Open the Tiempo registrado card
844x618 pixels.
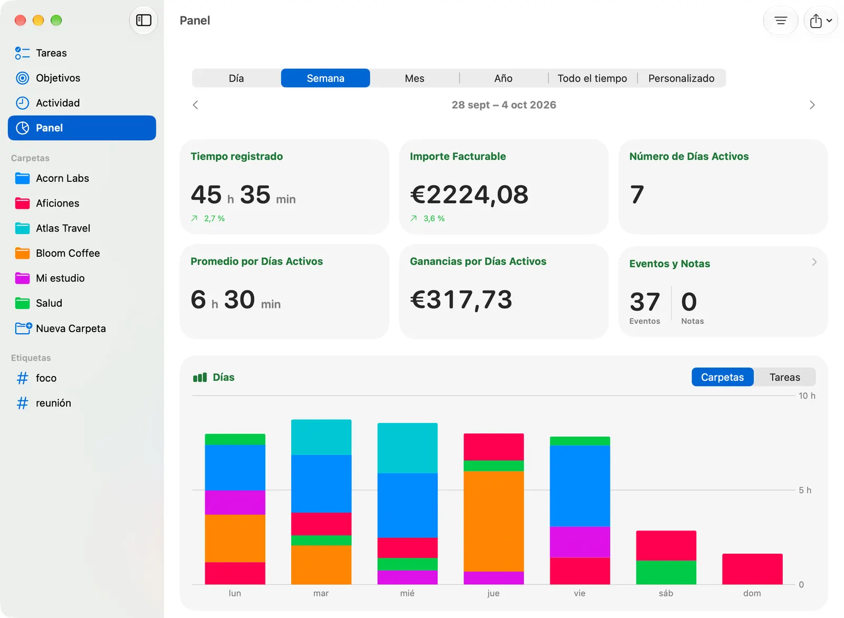[284, 187]
